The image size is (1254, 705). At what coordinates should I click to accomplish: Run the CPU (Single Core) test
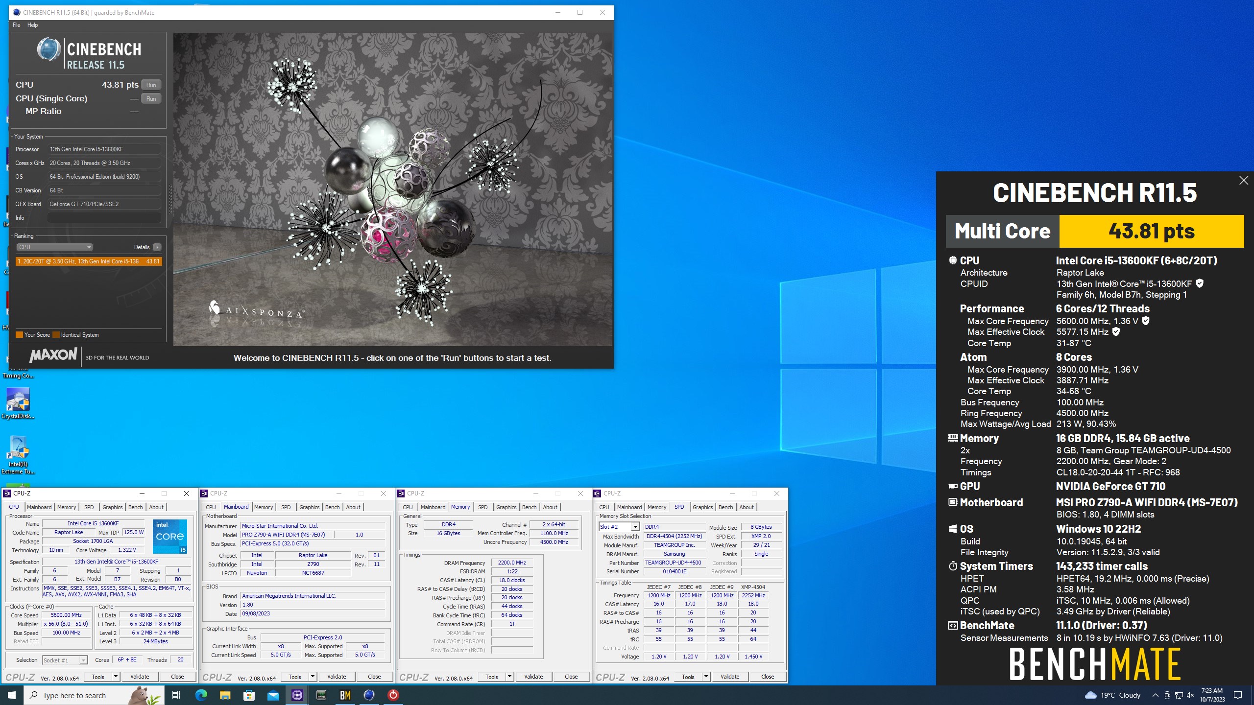(151, 99)
